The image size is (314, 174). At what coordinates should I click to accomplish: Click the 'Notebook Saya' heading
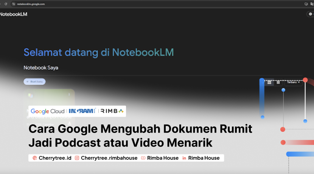(x=41, y=68)
